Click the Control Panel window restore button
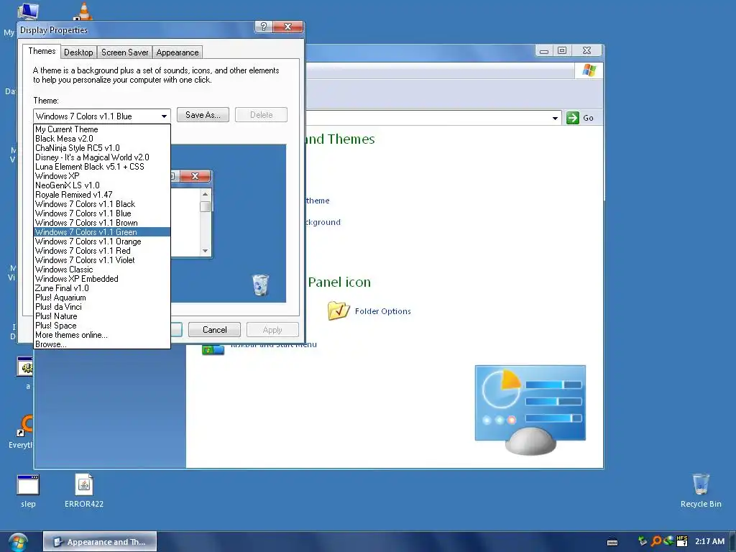The height and width of the screenshot is (552, 736). pos(562,50)
